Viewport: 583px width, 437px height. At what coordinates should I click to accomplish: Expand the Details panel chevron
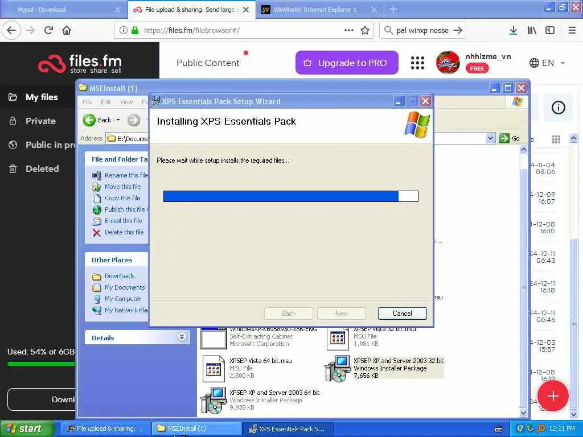click(182, 337)
